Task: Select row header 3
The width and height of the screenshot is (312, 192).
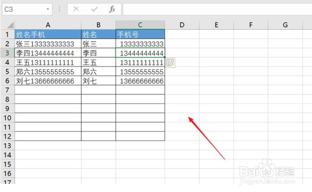Action: 7,53
